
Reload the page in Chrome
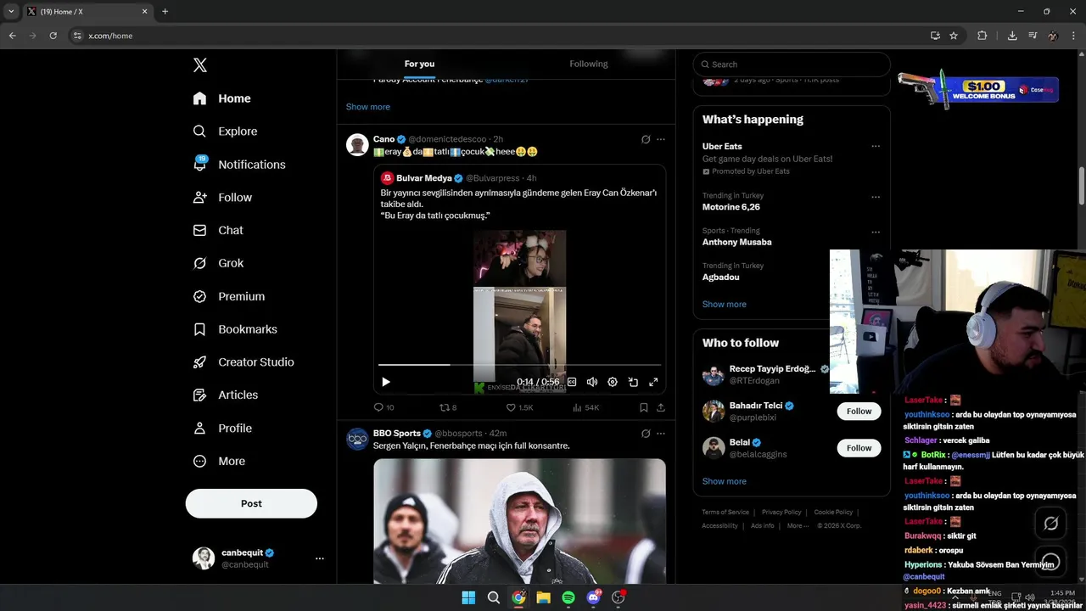click(53, 36)
